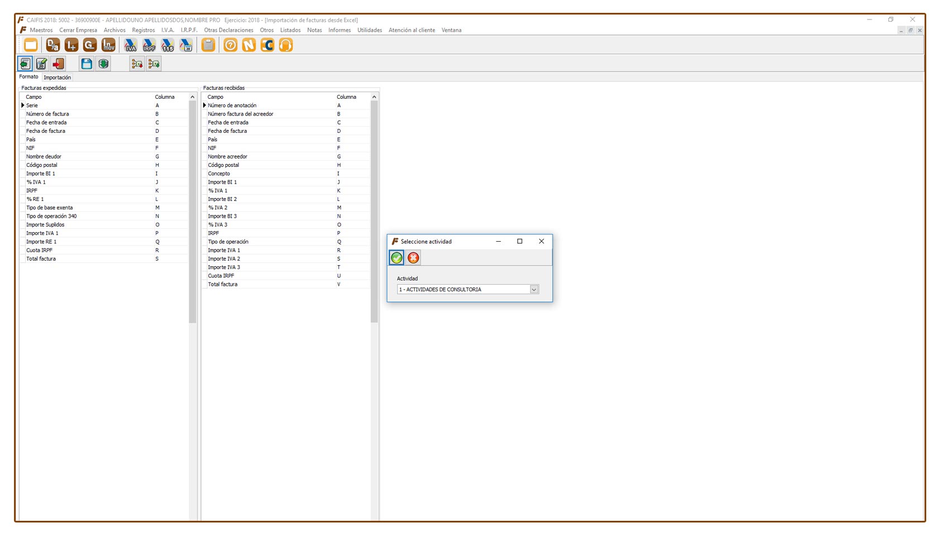Screen dimensions: 938x537
Task: Select 'Total factura' row in Facturas expedidas
Action: pos(104,259)
